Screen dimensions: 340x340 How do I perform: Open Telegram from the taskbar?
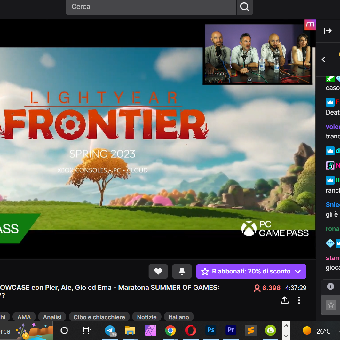coord(110,330)
